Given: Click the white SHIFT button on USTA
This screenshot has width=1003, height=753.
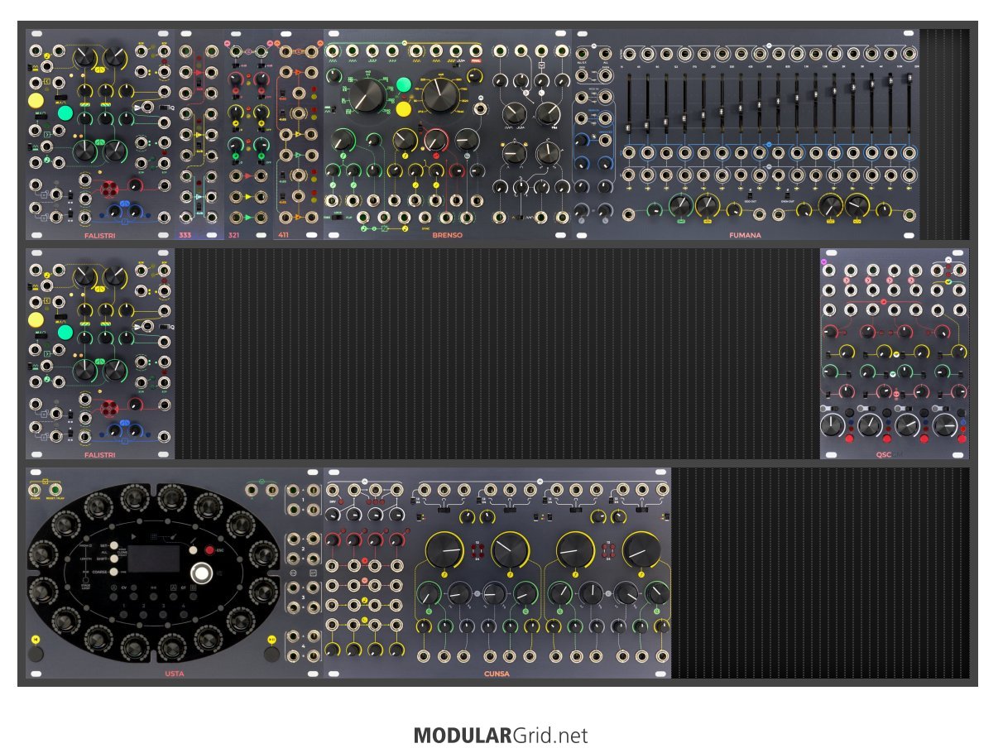Looking at the screenshot, I should [114, 559].
